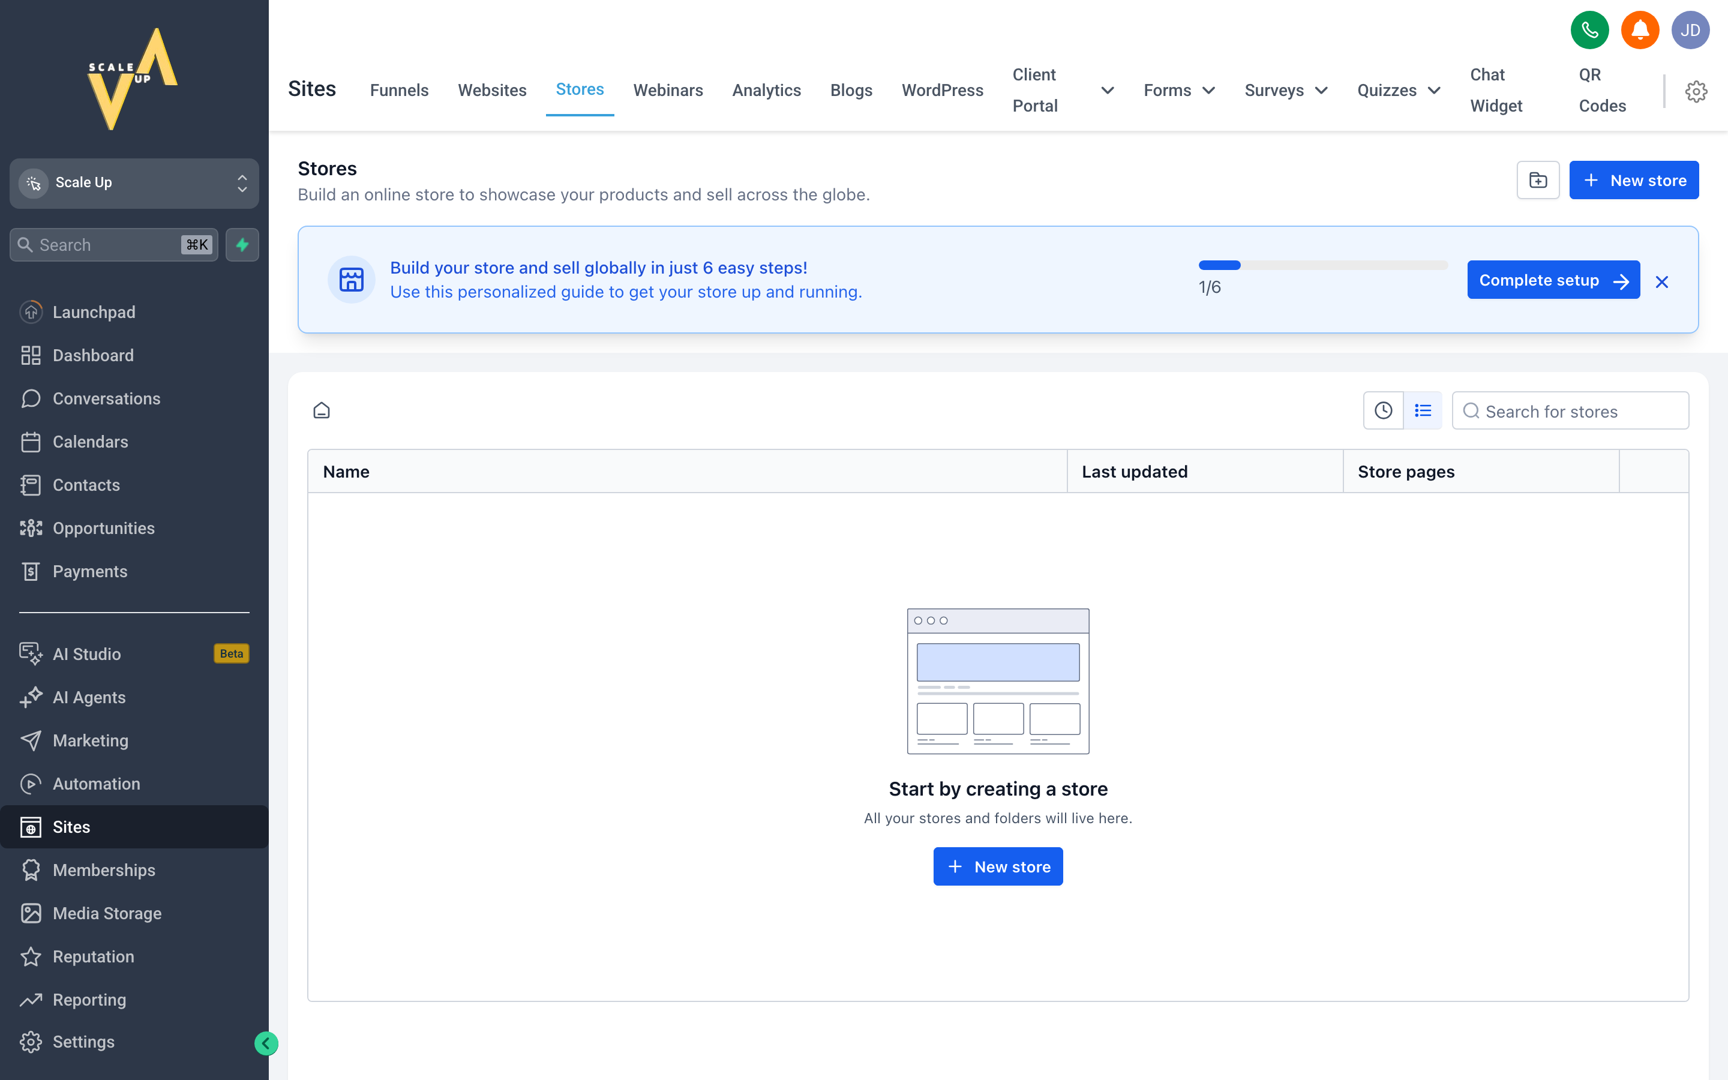Viewport: 1728px width, 1080px height.
Task: Open the phone dialer icon
Action: click(1589, 30)
